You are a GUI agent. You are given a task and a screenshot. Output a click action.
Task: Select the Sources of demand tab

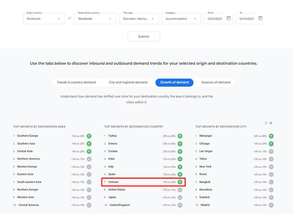point(216,82)
